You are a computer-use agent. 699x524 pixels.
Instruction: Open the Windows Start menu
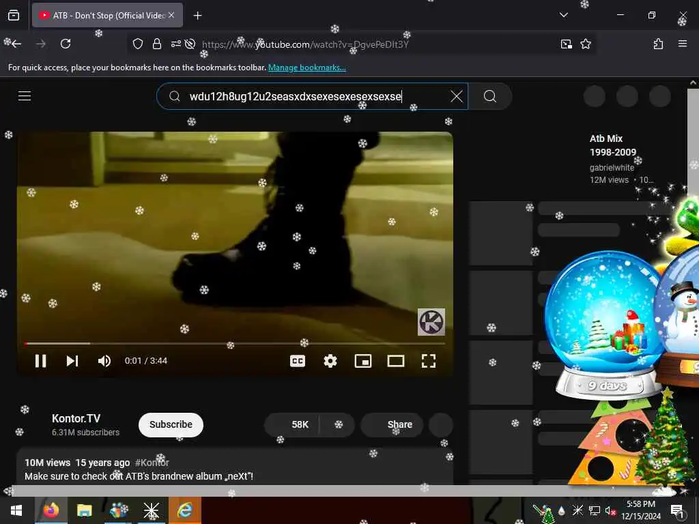(x=16, y=510)
